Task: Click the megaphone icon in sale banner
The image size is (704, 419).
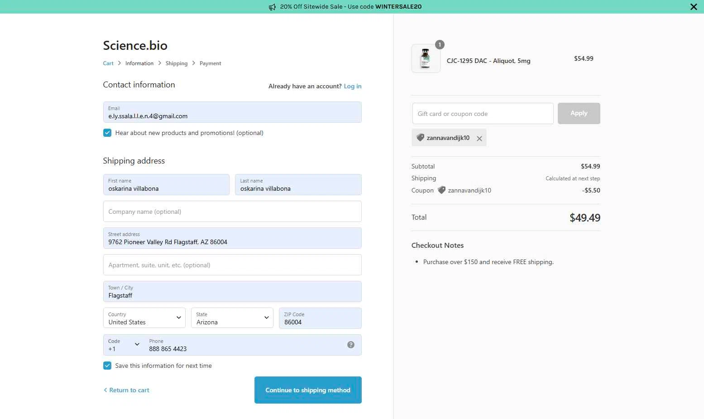Action: click(272, 7)
